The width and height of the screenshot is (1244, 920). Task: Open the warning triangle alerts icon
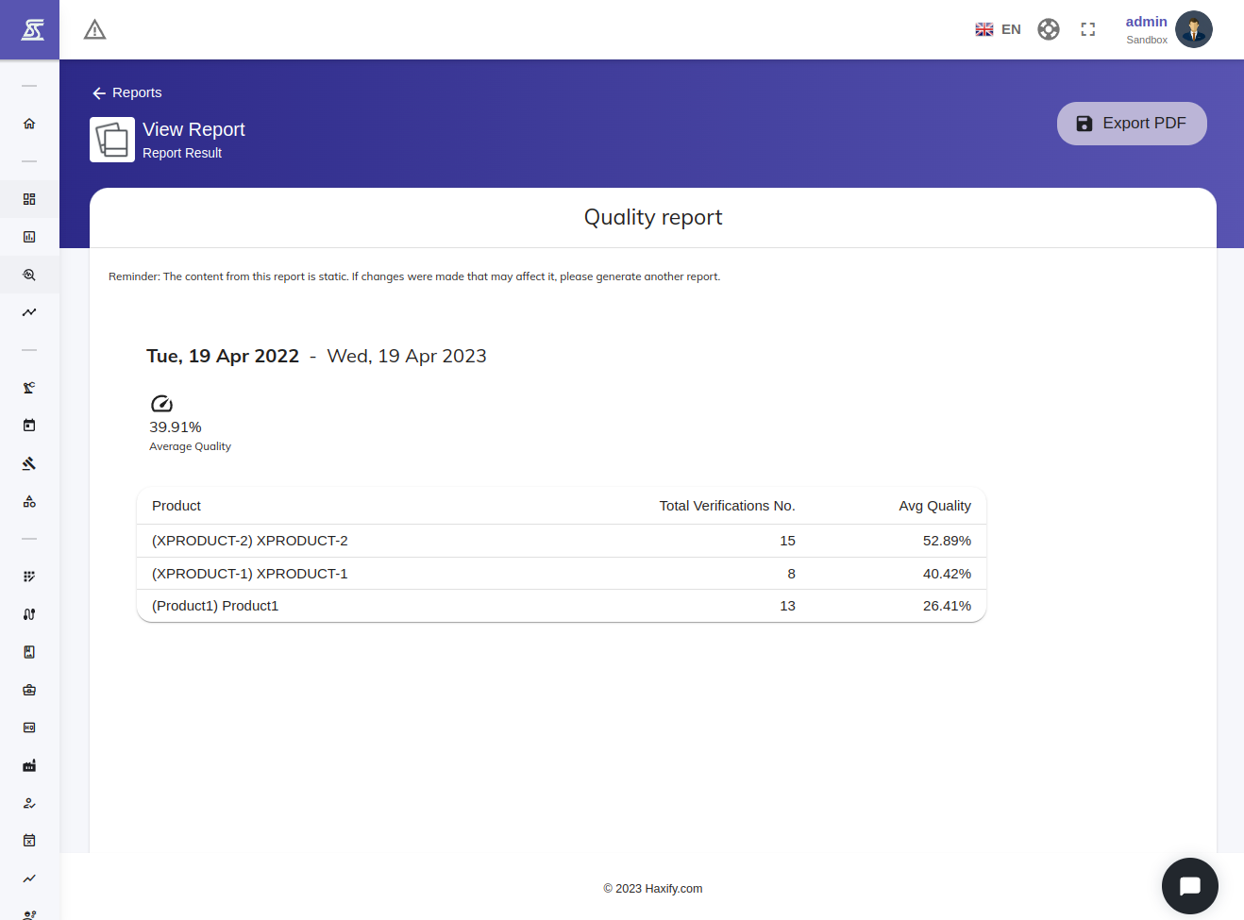94,30
